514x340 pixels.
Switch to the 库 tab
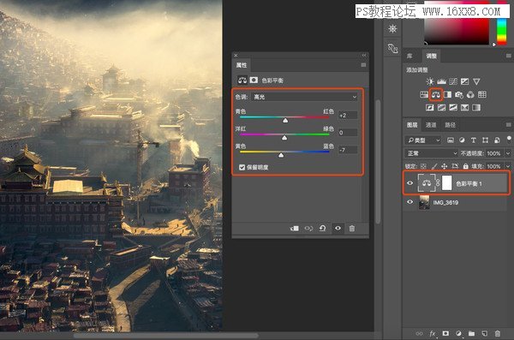coord(409,56)
